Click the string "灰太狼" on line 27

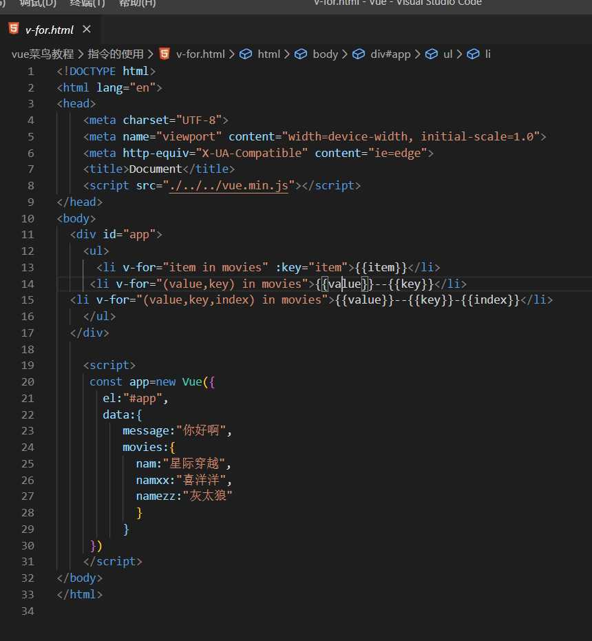(207, 496)
